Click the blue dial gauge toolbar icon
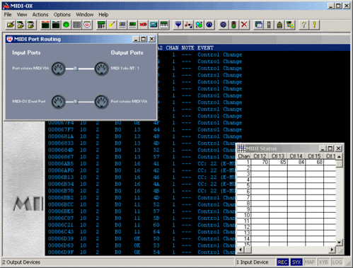353x268 pixels. click(209, 25)
